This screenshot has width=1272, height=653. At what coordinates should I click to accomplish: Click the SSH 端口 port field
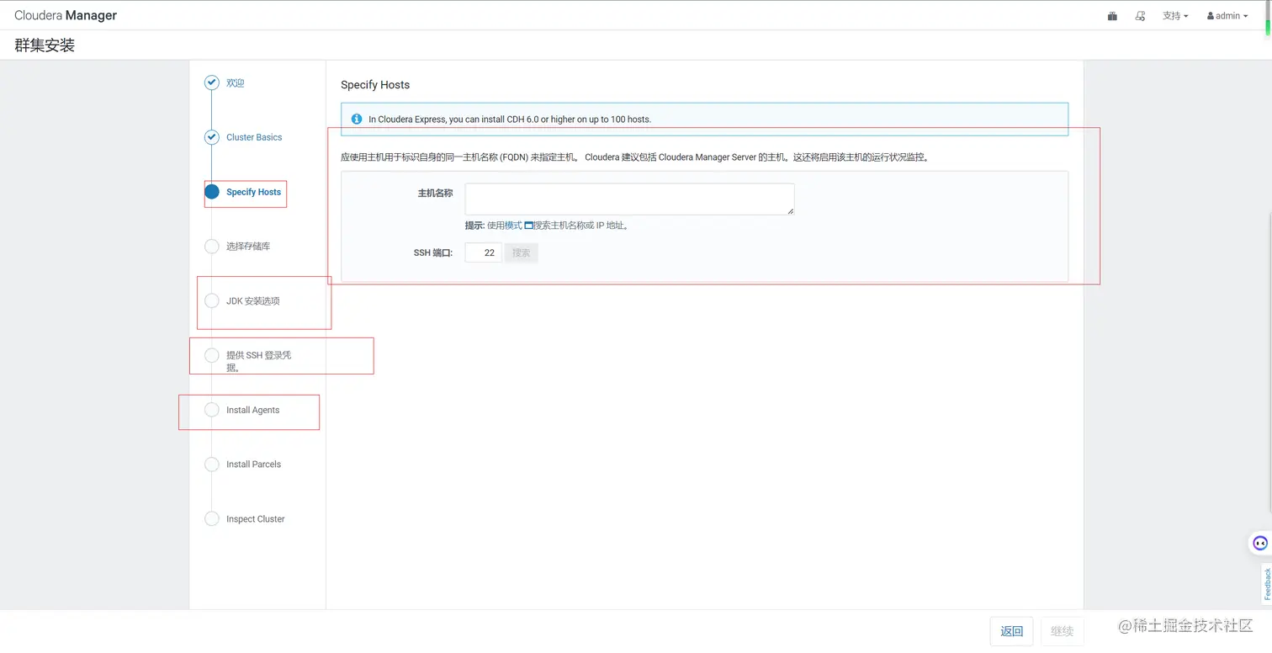(x=483, y=252)
